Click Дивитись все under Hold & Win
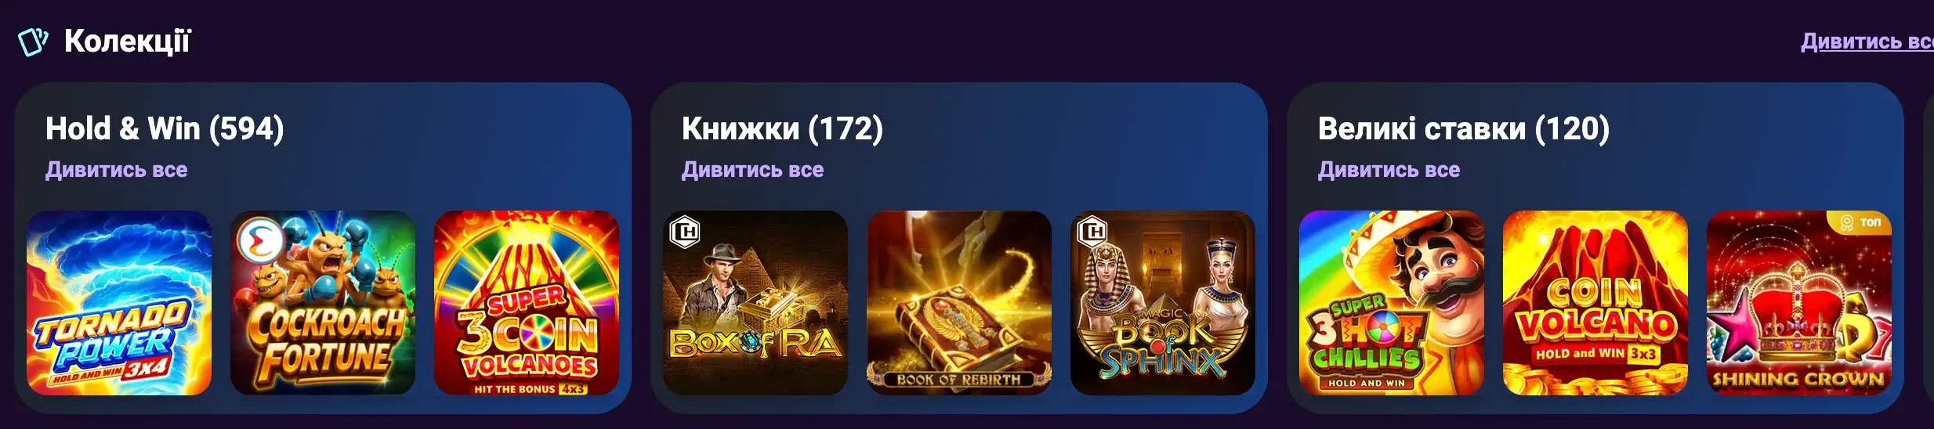This screenshot has height=429, width=1934. click(116, 170)
